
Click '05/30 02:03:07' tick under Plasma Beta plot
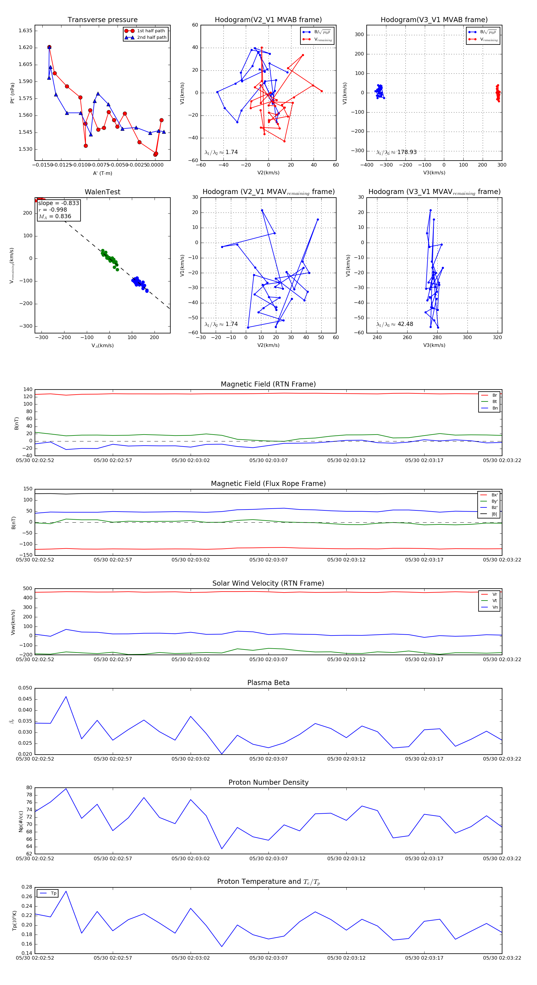coord(268,759)
